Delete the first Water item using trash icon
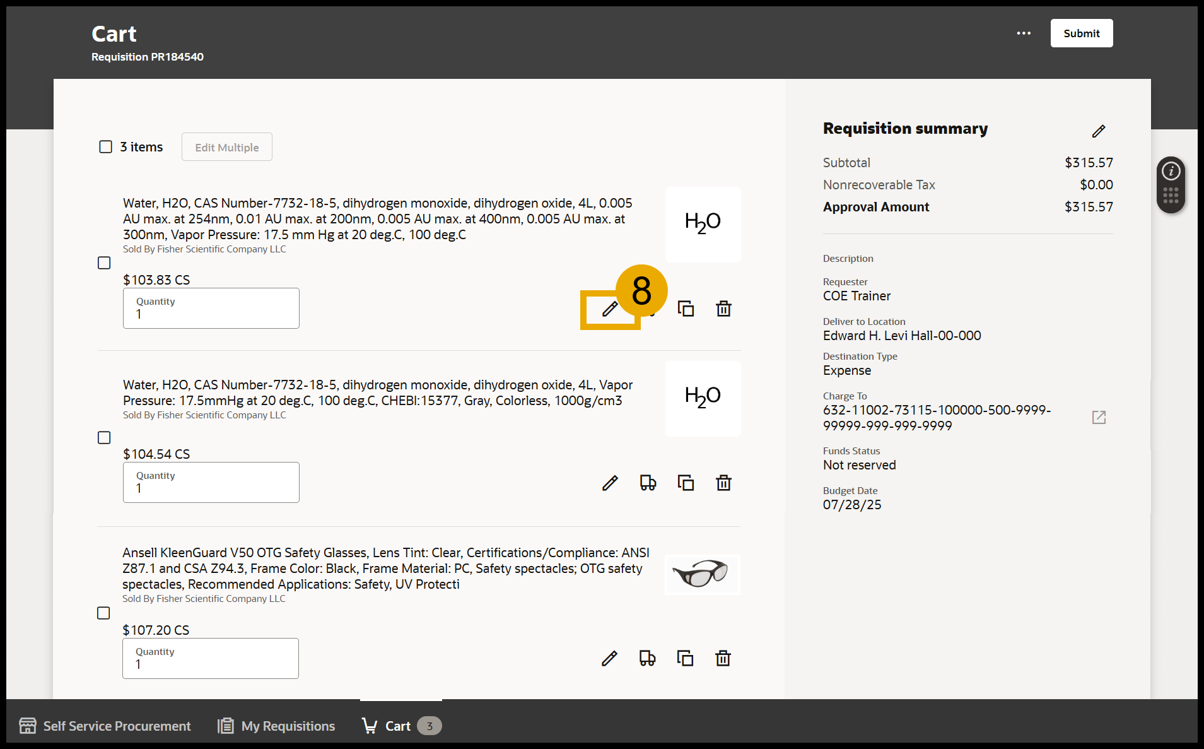Image resolution: width=1204 pixels, height=749 pixels. 723,309
